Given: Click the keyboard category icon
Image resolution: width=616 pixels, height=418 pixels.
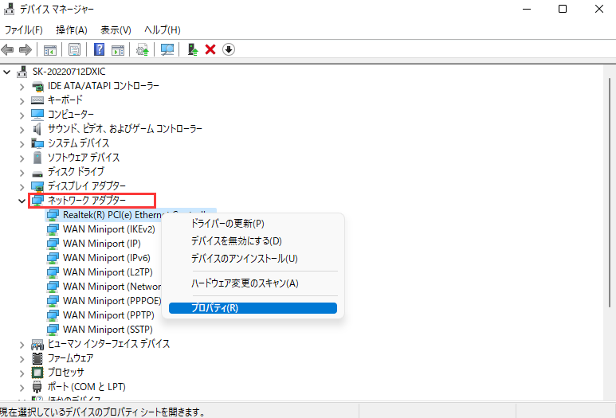Looking at the screenshot, I should tap(37, 100).
